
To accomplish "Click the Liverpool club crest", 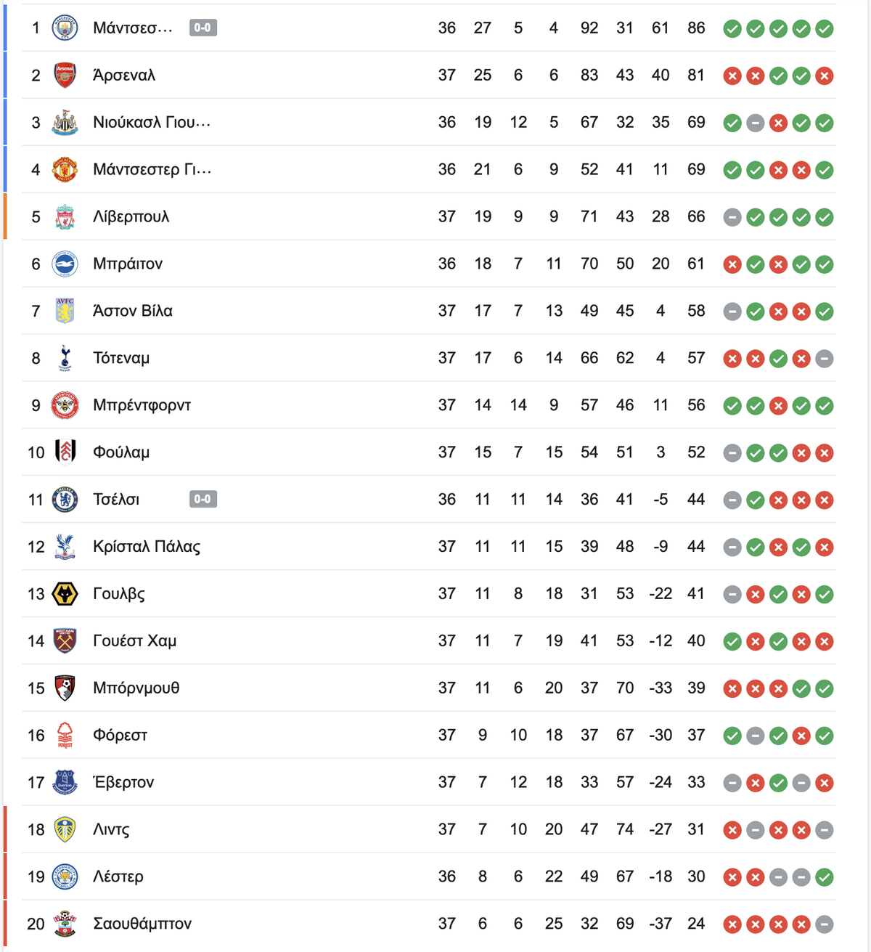I will (65, 217).
